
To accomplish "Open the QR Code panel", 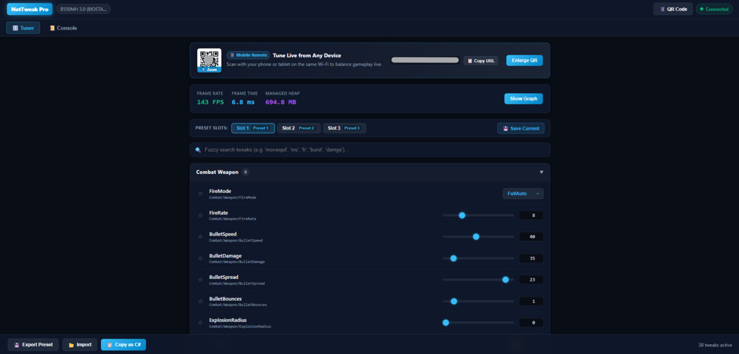I will pyautogui.click(x=673, y=9).
